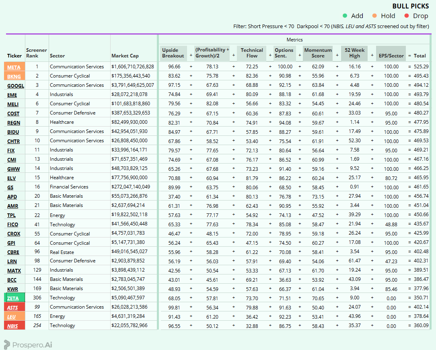Open the FICO ticker link
Image resolution: width=436 pixels, height=350 pixels.
(x=12, y=225)
